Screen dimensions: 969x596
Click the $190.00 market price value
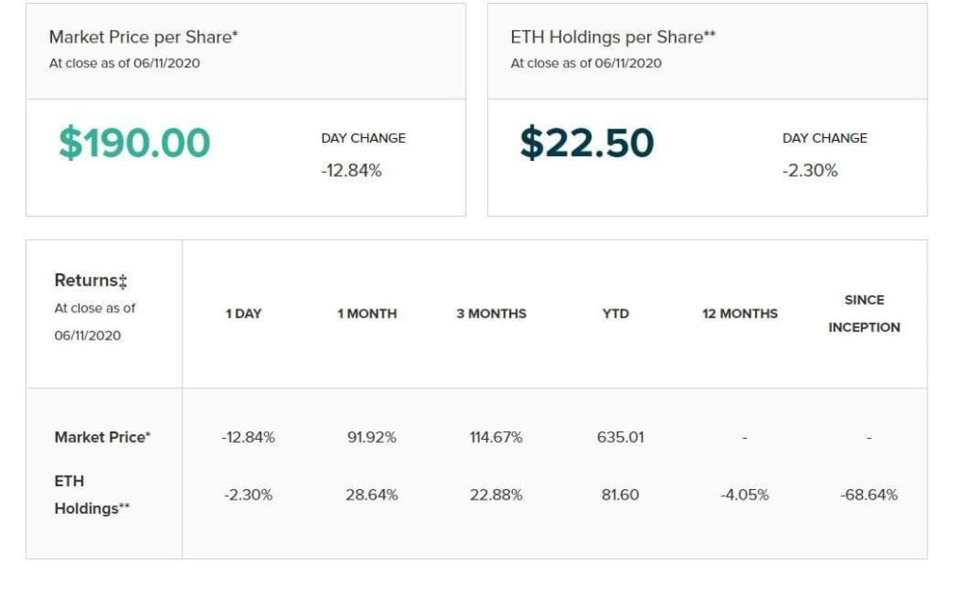pyautogui.click(x=134, y=143)
